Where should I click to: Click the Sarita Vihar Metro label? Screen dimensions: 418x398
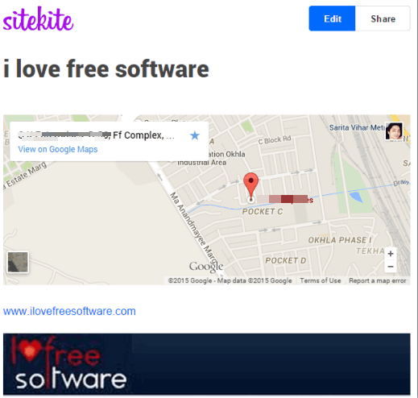click(357, 127)
